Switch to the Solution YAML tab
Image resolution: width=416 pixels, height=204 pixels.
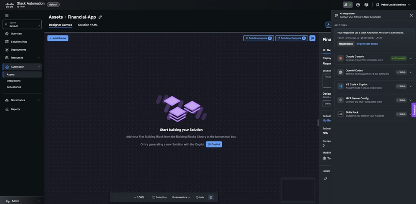click(88, 25)
